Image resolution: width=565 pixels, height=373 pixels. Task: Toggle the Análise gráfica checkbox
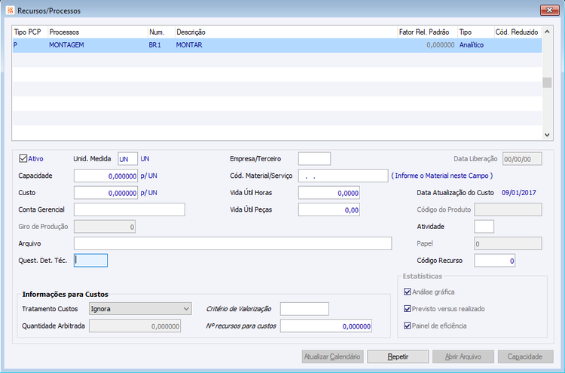point(407,292)
